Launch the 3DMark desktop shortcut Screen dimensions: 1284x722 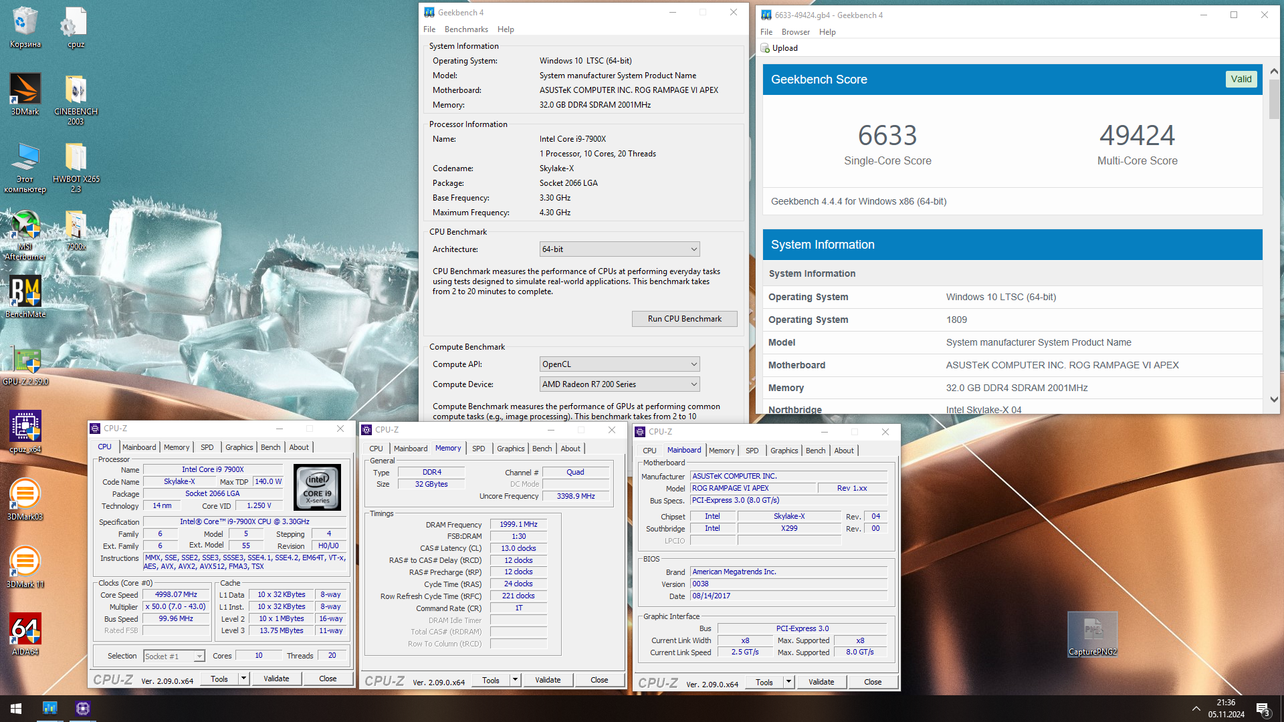25,94
